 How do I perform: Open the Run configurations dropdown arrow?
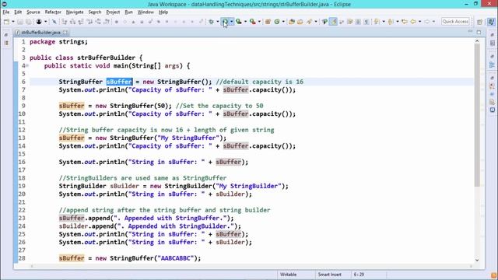click(232, 22)
